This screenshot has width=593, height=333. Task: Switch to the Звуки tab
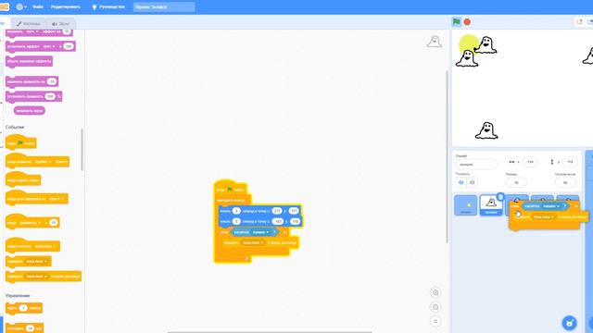pos(60,24)
